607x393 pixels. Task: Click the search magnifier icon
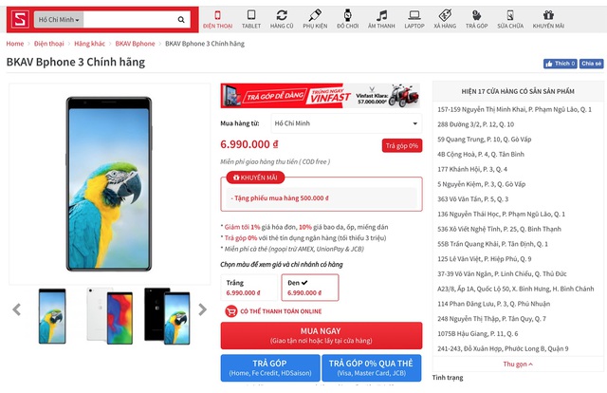[181, 19]
